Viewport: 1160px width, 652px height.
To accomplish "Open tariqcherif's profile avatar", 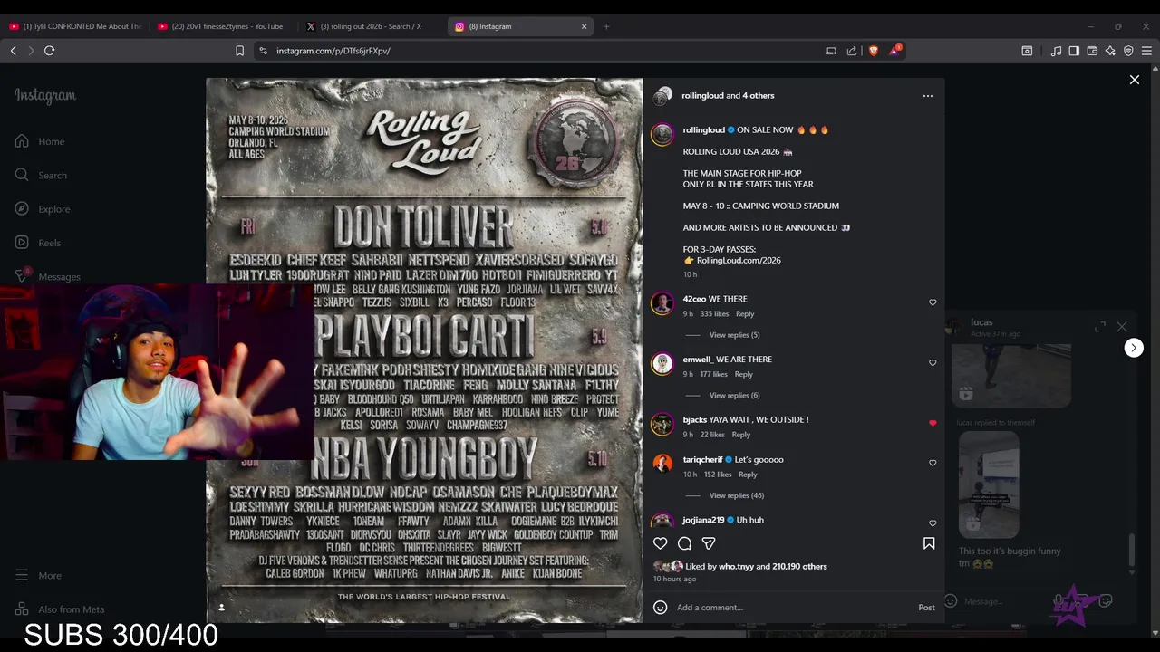I will click(x=662, y=465).
